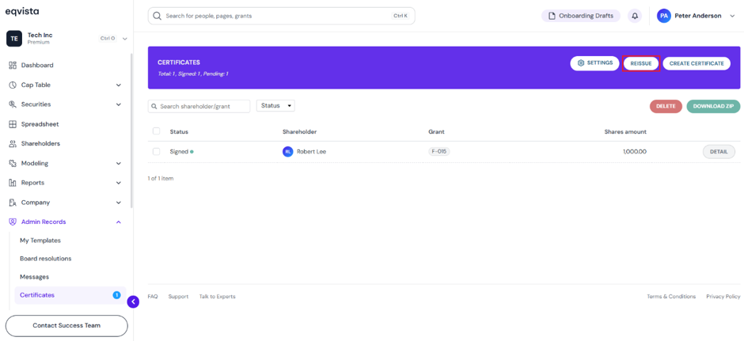Select Certificates menu item
The height and width of the screenshot is (341, 744).
pyautogui.click(x=70, y=295)
